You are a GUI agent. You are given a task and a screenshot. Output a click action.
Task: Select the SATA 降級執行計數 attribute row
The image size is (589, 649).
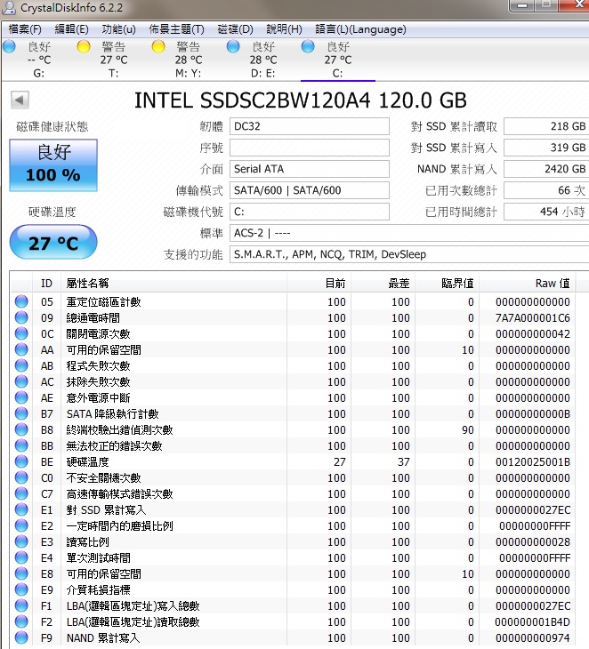(293, 414)
